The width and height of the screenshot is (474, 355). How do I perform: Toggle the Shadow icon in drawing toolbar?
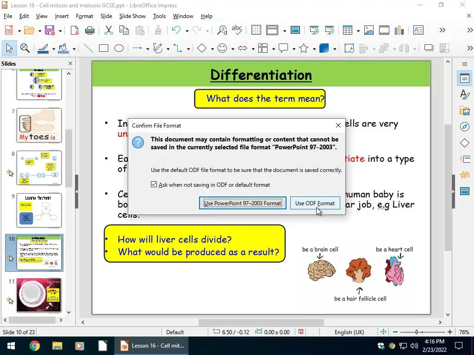click(x=429, y=48)
